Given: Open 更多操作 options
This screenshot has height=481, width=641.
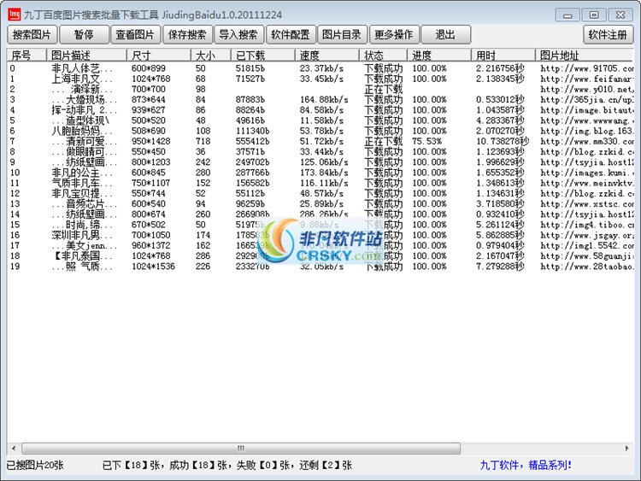Looking at the screenshot, I should tap(394, 35).
